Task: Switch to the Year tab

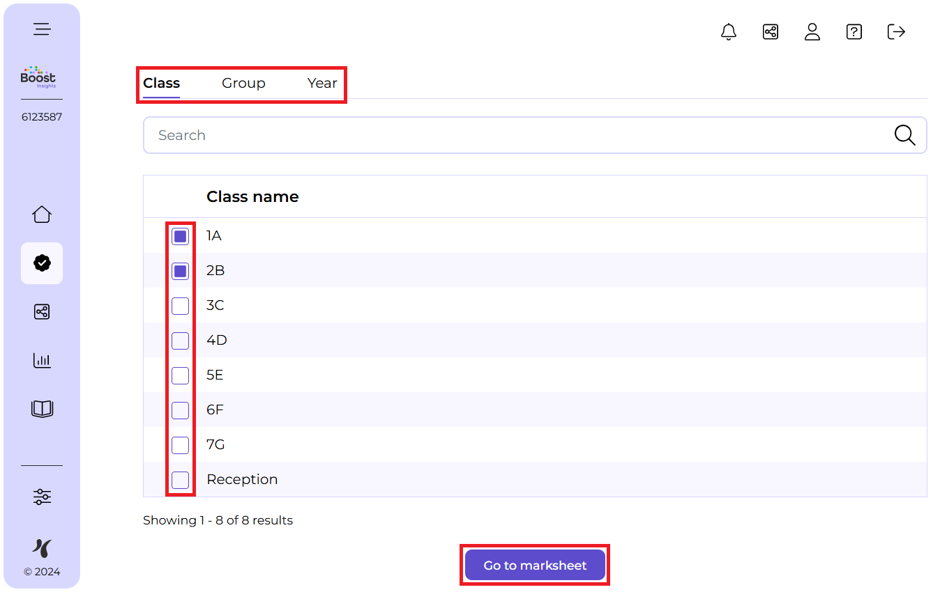Action: 322,83
